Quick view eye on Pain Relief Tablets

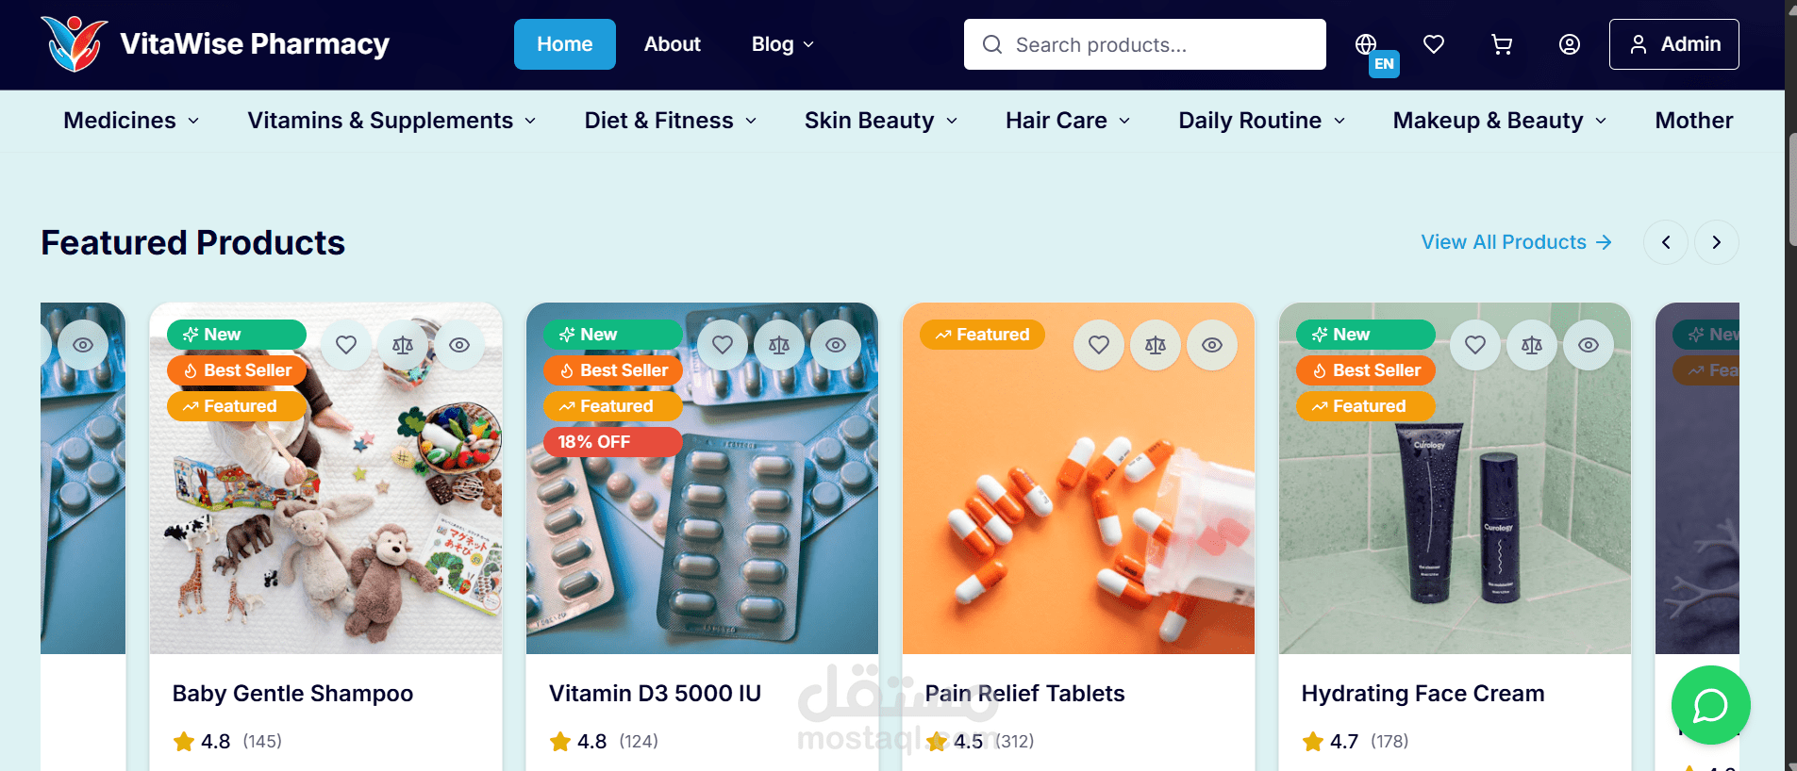tap(1212, 345)
